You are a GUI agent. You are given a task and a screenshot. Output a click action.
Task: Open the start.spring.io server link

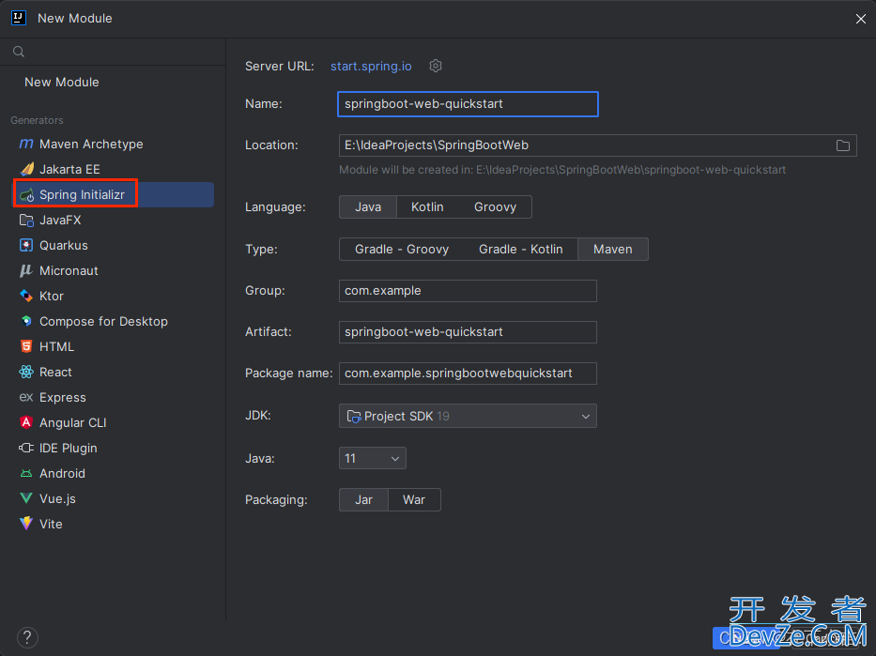pyautogui.click(x=371, y=66)
